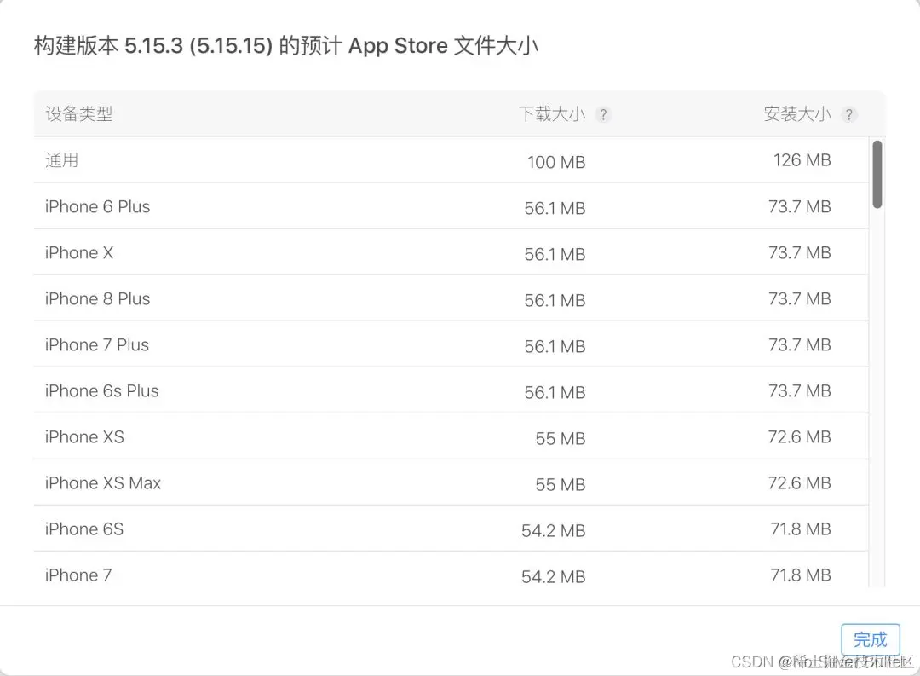Select the iPhone XS row label
This screenshot has height=676, width=920.
coord(84,437)
